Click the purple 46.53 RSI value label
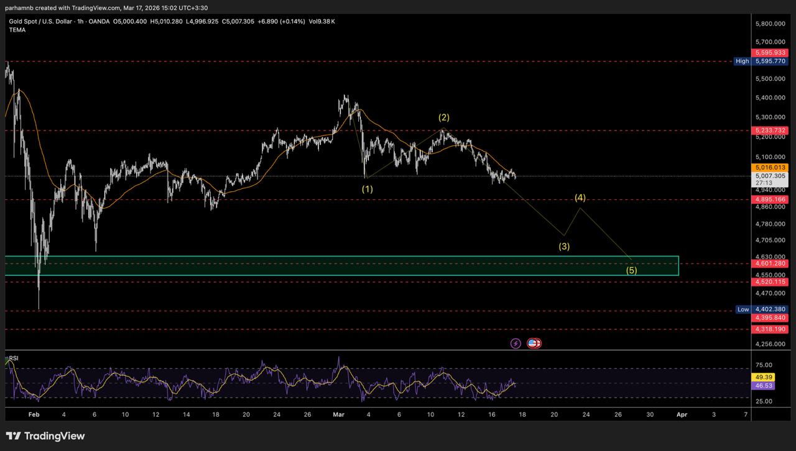The image size is (796, 451). click(x=763, y=386)
